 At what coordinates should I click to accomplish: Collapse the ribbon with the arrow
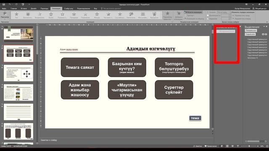267,22
